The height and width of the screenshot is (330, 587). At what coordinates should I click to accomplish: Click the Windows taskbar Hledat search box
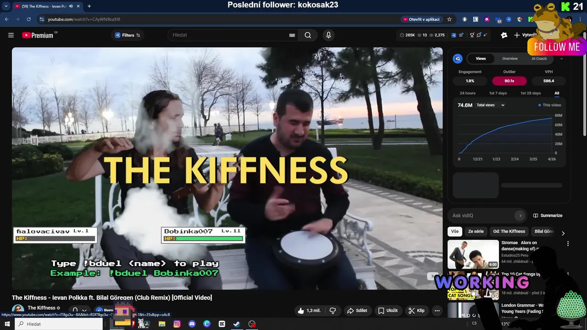coord(59,324)
